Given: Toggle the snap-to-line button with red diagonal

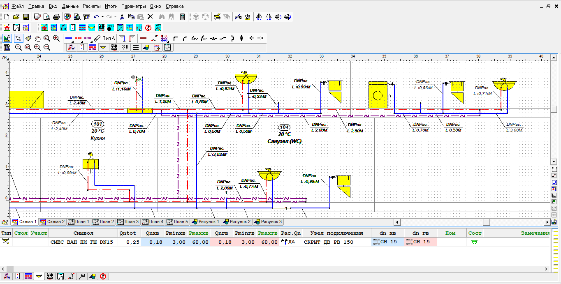Looking at the screenshot, I should tap(554, 175).
